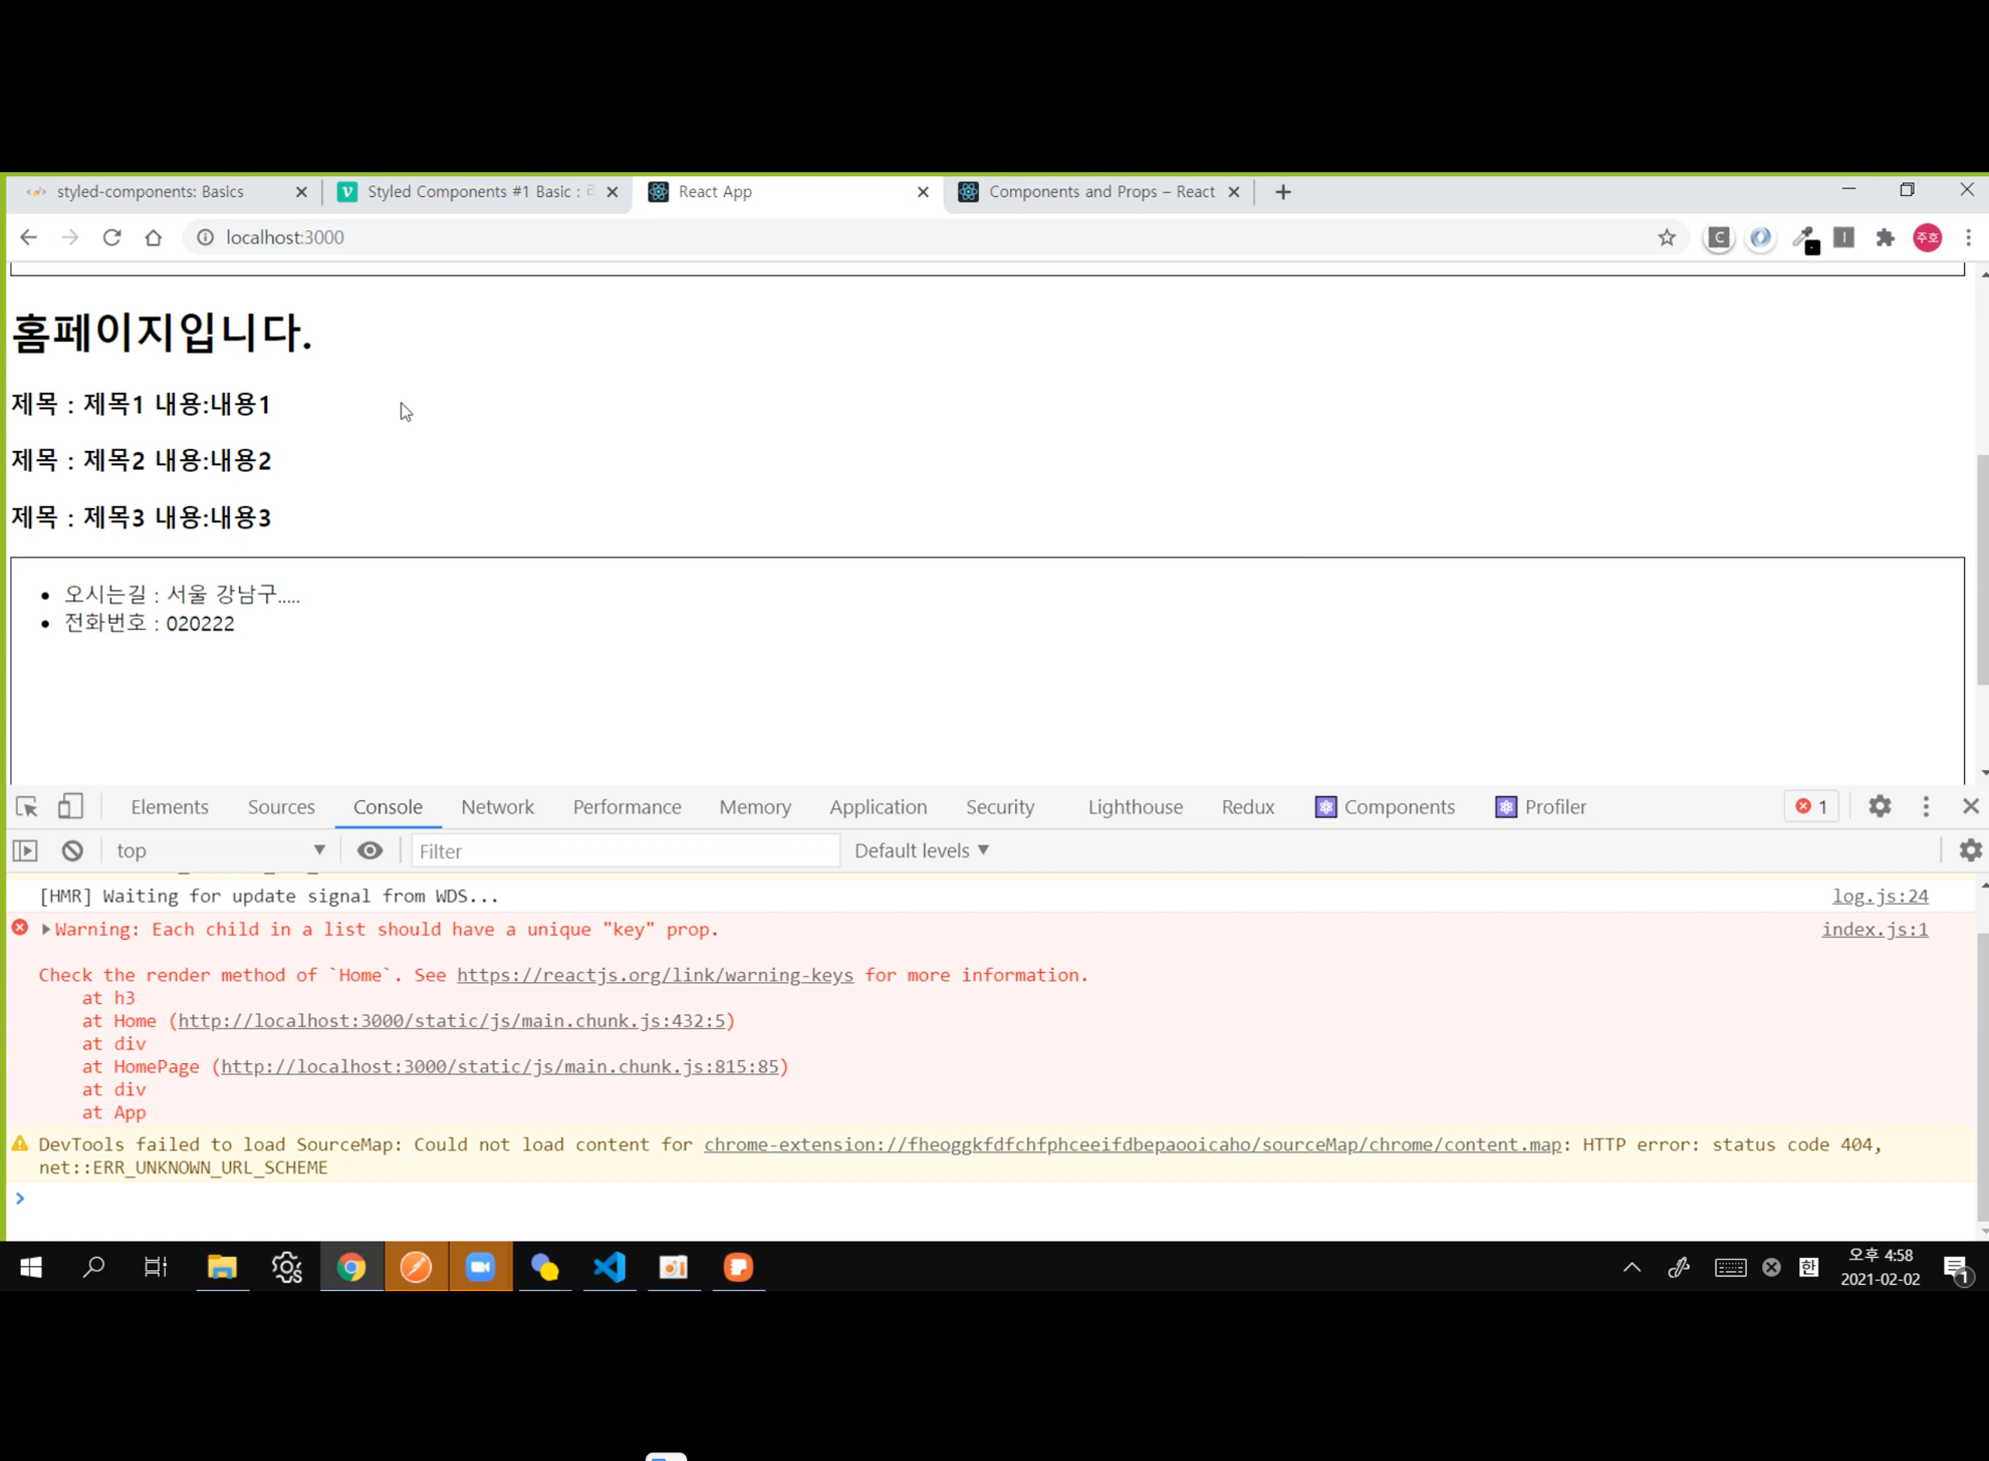Image resolution: width=1989 pixels, height=1461 pixels.
Task: Switch to the Sources panel
Action: click(x=281, y=806)
